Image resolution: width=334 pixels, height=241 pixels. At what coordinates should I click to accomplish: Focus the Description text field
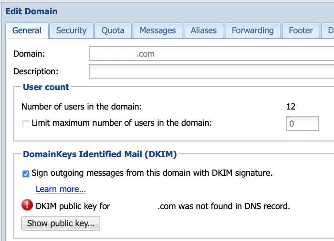tap(210, 71)
